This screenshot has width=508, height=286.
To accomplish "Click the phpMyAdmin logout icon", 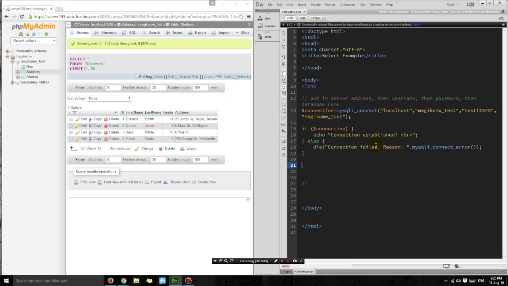I will (27, 34).
